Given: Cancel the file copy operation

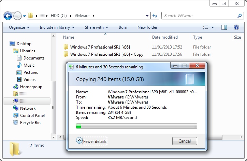Looking at the screenshot, I should point(185,141).
